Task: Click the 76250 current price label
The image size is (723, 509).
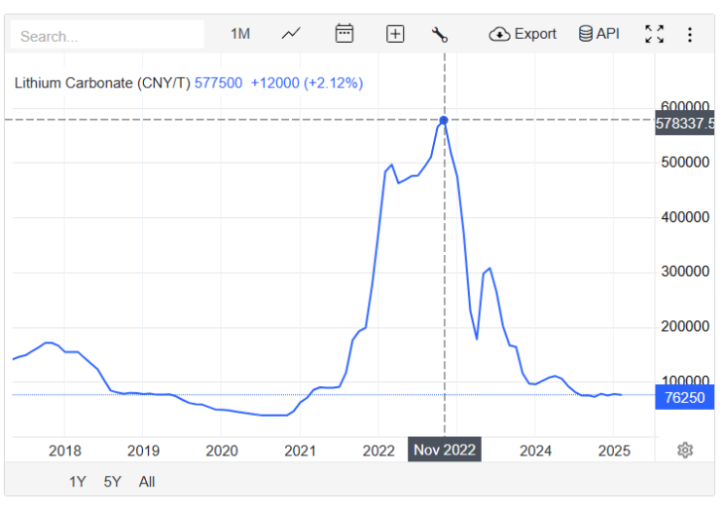Action: click(x=684, y=397)
